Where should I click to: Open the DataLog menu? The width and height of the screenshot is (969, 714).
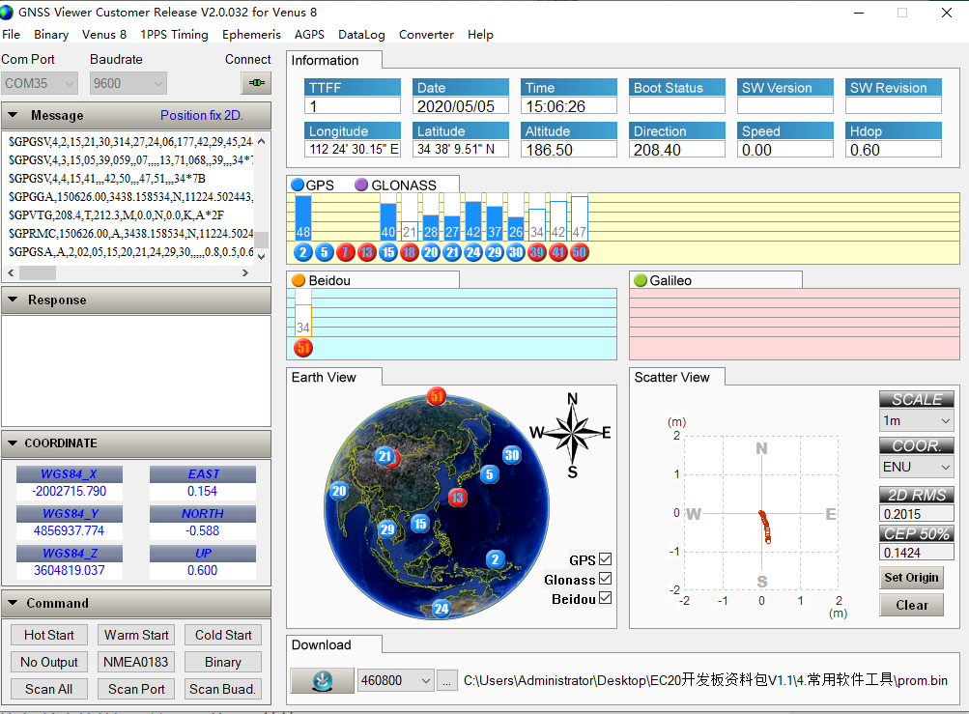pyautogui.click(x=361, y=35)
